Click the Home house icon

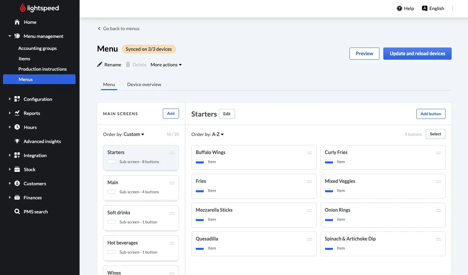[17, 22]
